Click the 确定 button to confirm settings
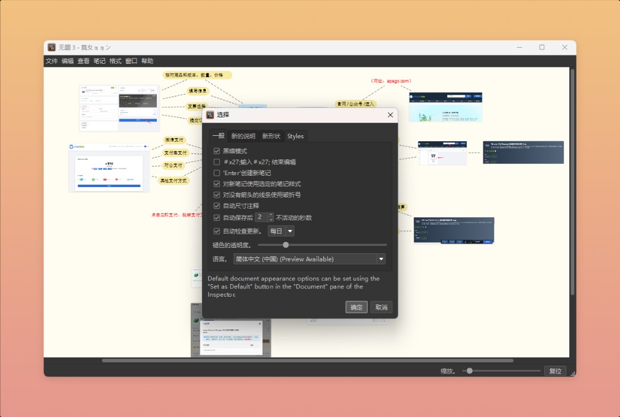This screenshot has width=620, height=417. tap(356, 307)
